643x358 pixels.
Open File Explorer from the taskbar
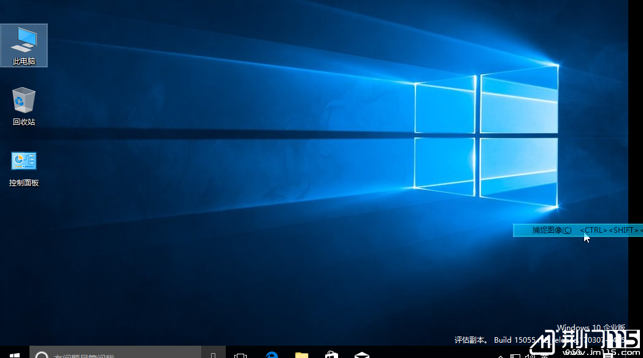301,355
